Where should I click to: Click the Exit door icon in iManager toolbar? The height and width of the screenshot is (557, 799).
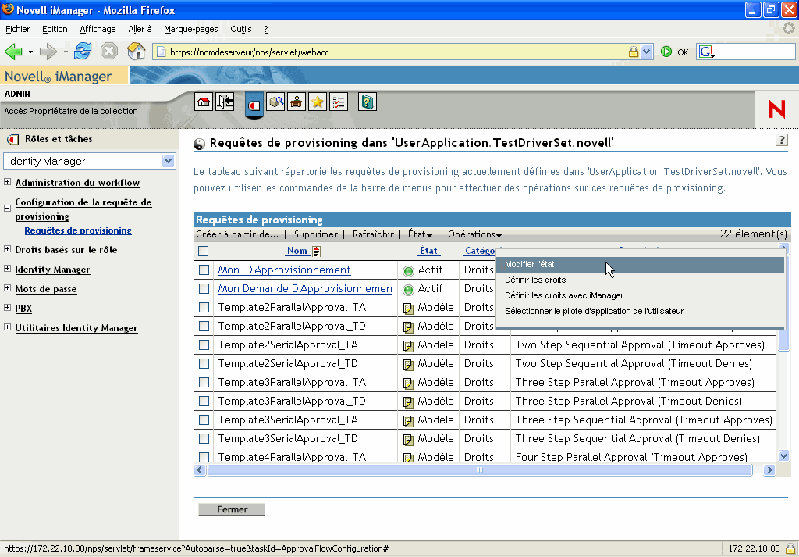(x=225, y=102)
